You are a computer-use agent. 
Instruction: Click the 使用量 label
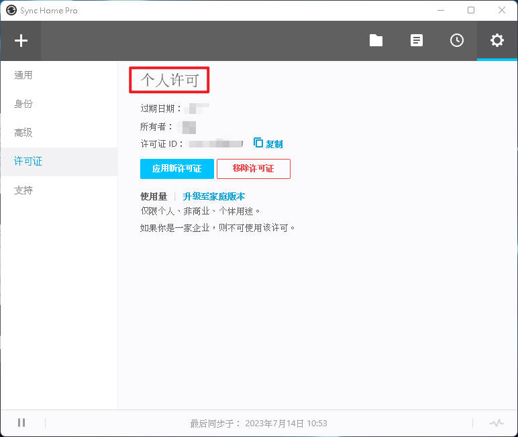click(154, 196)
